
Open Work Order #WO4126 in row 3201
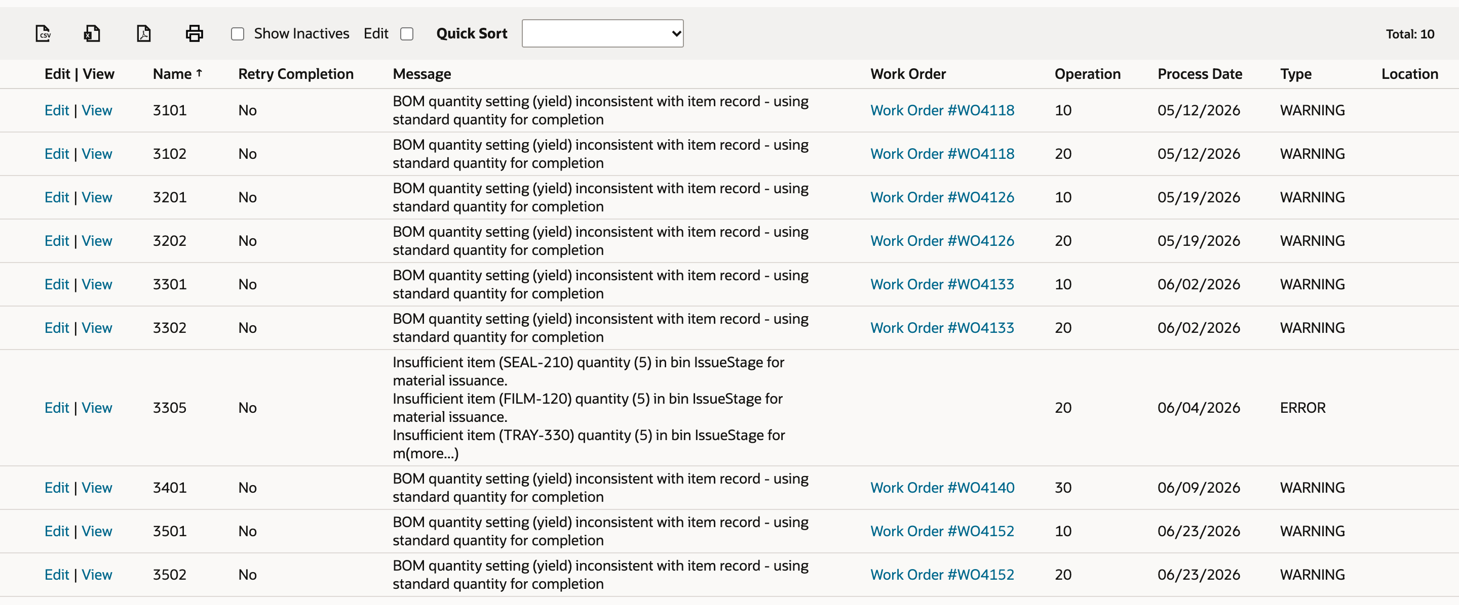pos(942,197)
